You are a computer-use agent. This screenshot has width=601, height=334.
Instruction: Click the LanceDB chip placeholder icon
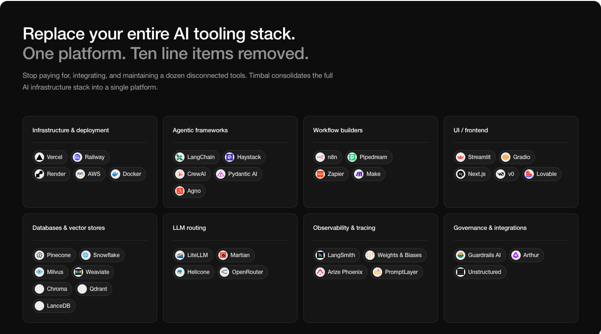tap(39, 306)
